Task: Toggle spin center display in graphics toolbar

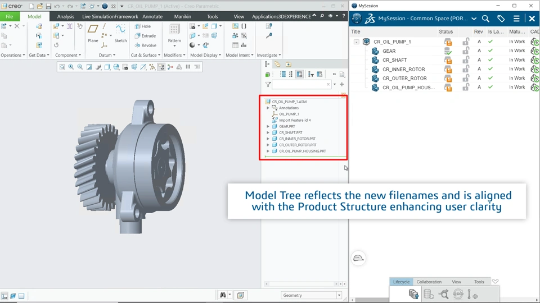Action: coord(170,67)
